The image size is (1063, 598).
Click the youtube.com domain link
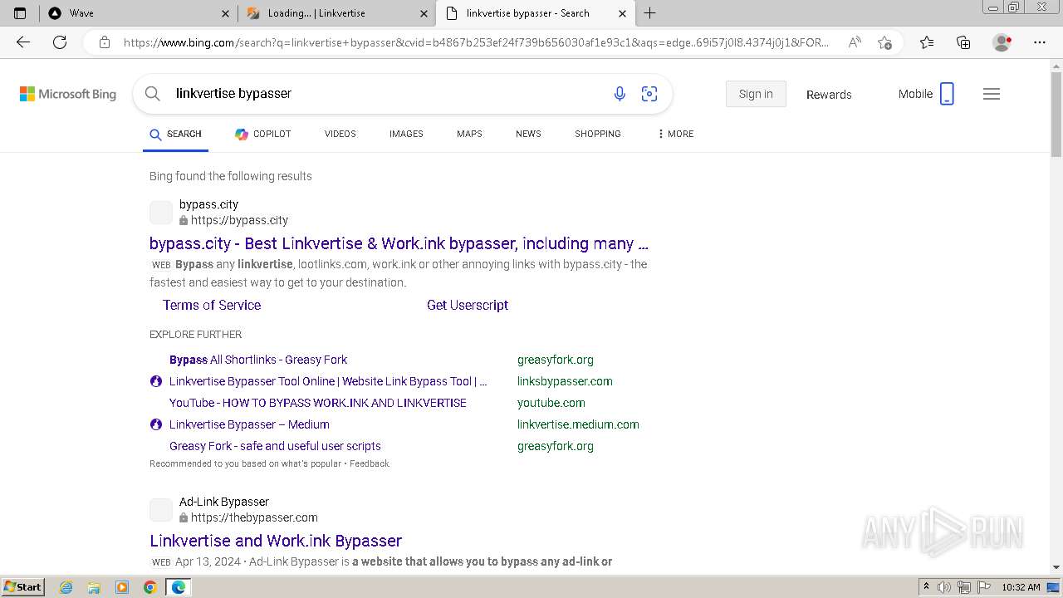coord(551,403)
